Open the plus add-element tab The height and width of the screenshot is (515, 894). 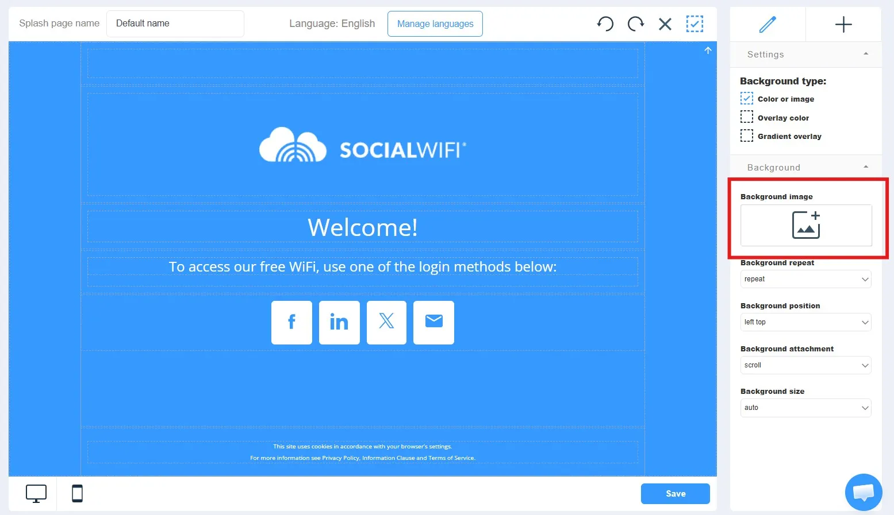[843, 25]
